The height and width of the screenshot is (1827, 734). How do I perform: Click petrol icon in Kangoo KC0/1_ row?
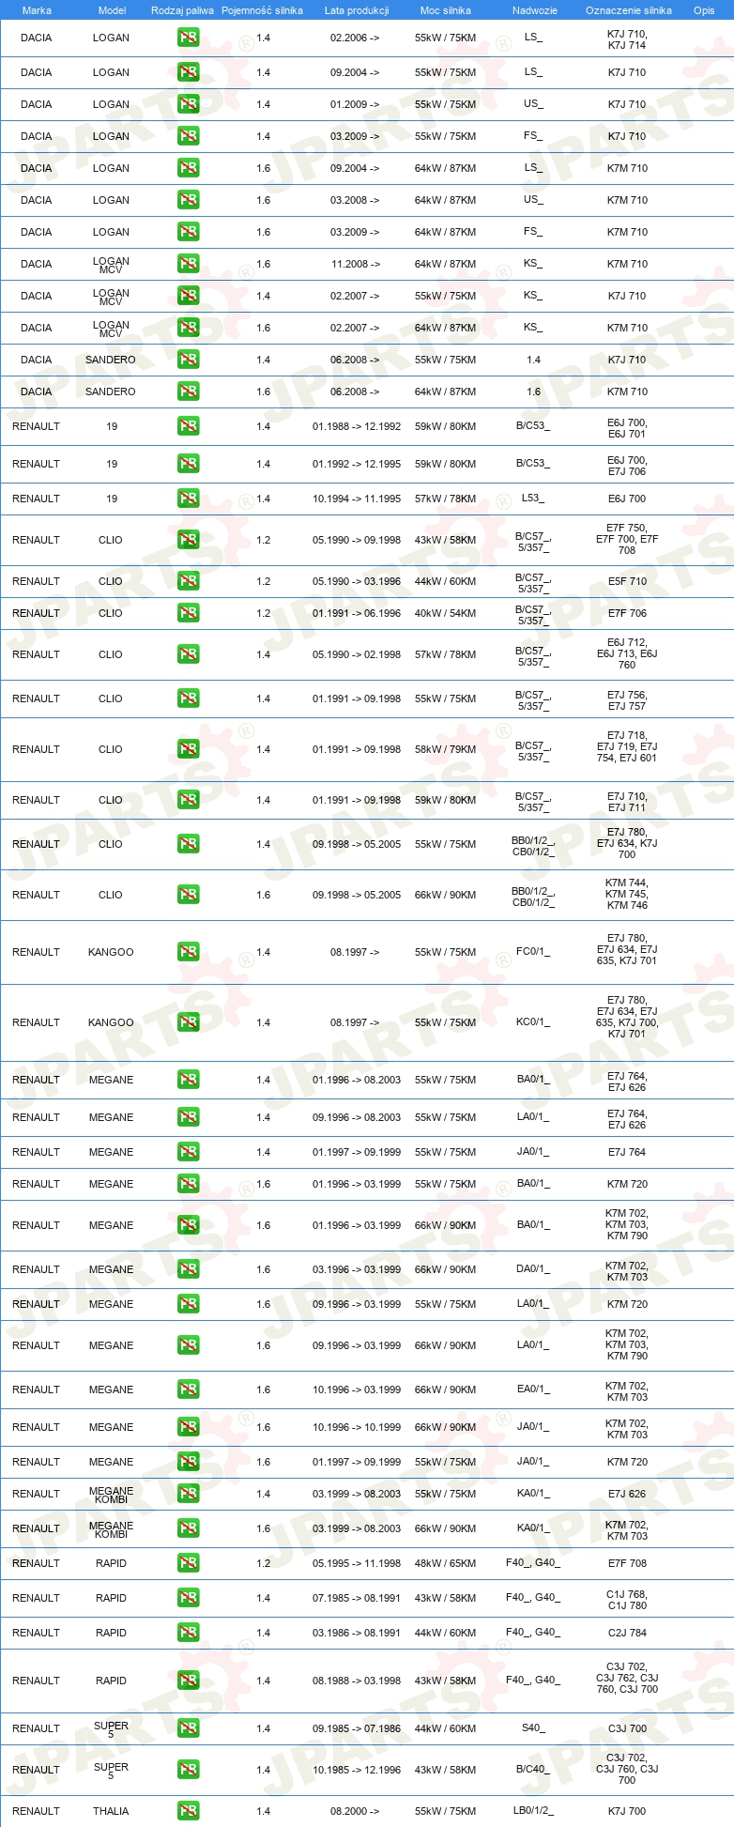click(189, 1022)
